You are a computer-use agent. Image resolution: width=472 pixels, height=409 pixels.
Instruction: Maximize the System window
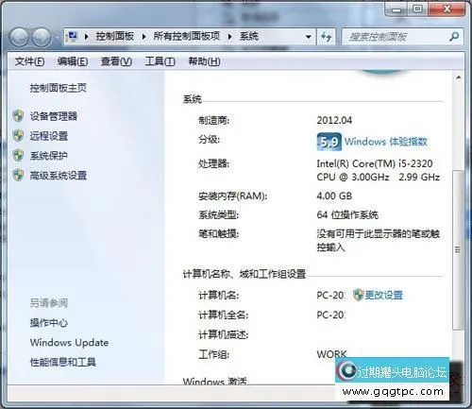pyautogui.click(x=418, y=9)
